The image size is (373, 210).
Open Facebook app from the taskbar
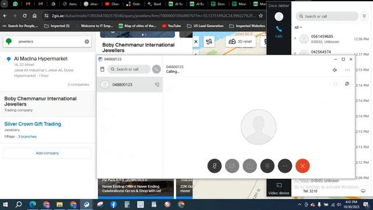(114, 204)
